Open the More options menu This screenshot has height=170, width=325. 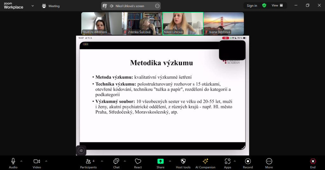(269, 163)
